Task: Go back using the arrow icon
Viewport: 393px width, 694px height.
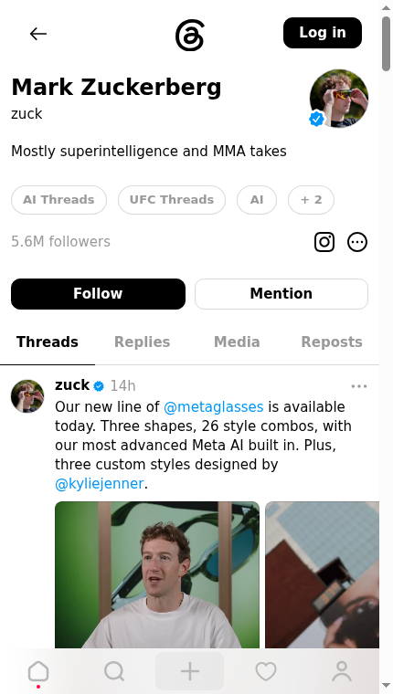Action: tap(38, 34)
